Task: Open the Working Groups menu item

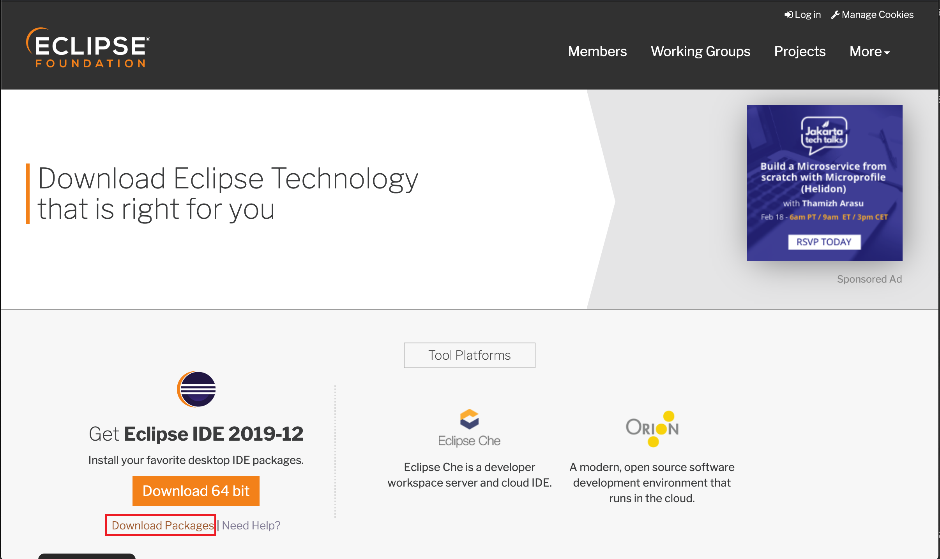Action: tap(700, 51)
